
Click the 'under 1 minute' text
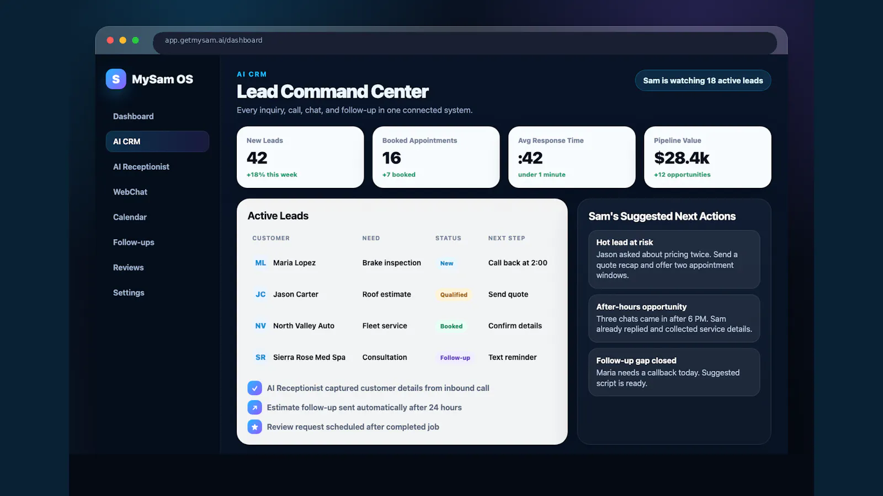pyautogui.click(x=541, y=175)
